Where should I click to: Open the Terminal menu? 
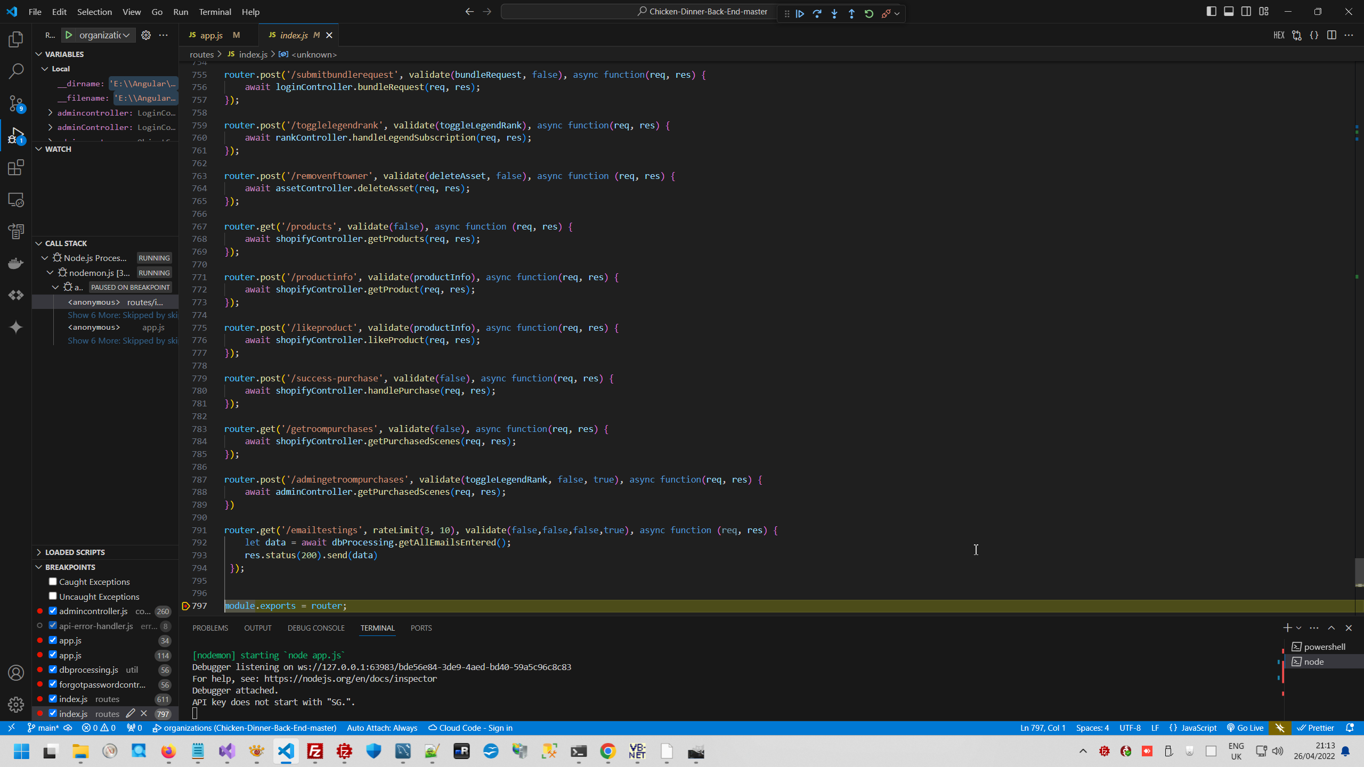215,12
